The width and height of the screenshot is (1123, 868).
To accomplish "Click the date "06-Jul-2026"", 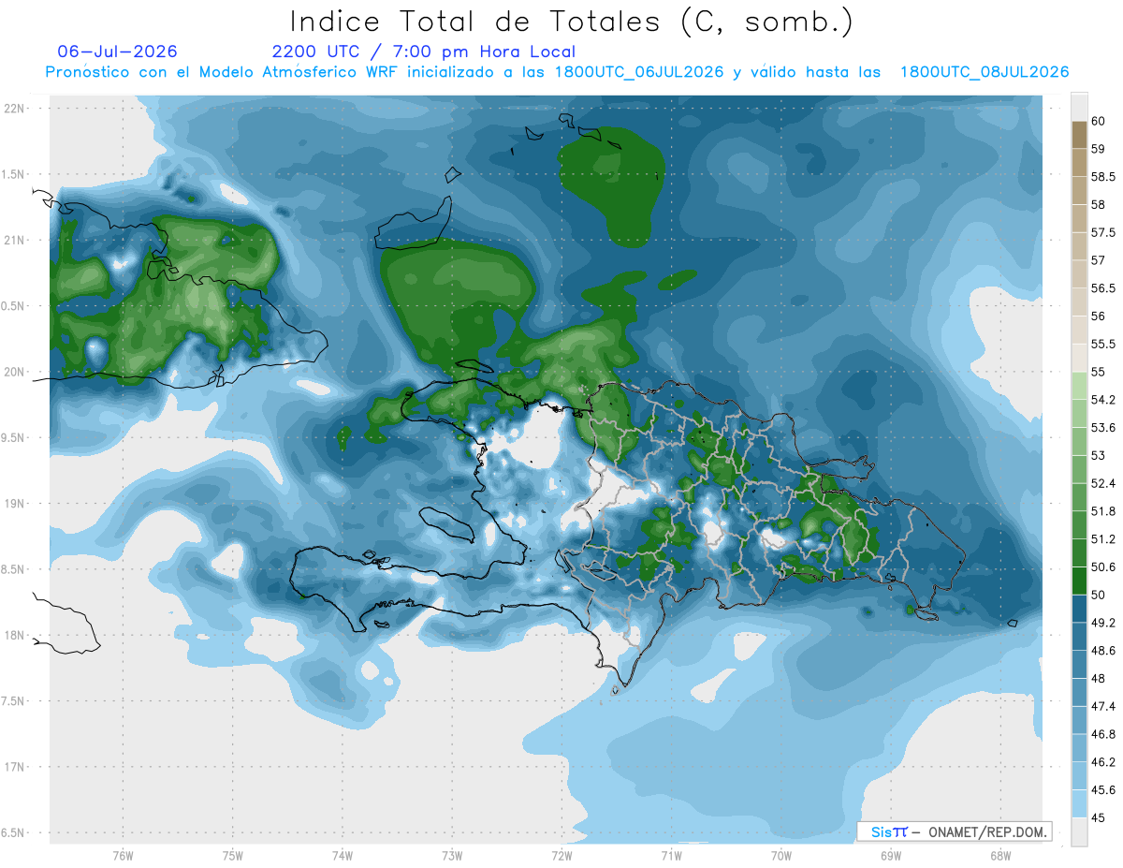I will pos(117,51).
